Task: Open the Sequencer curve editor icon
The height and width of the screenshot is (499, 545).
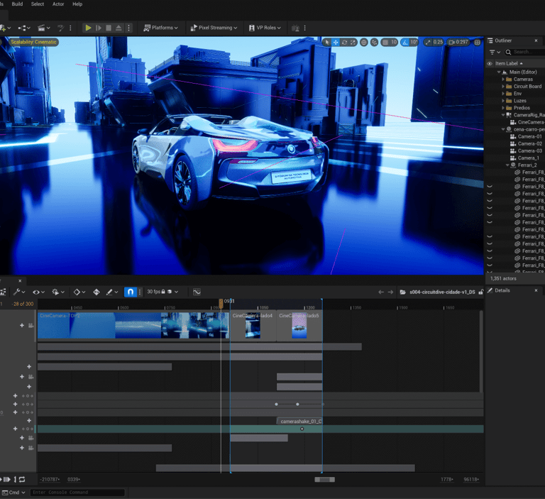Action: (x=197, y=292)
